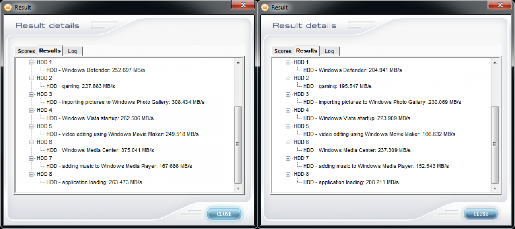This screenshot has height=229, width=515.
Task: Collapse HDD 2 node in right window
Action: (288, 78)
